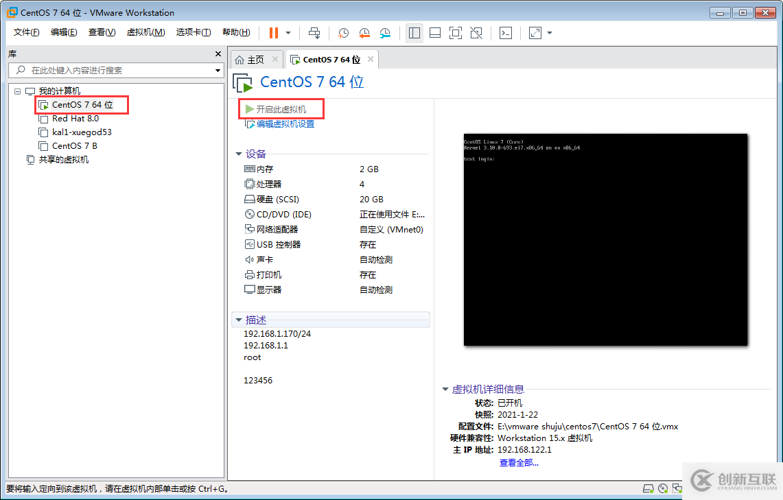The image size is (783, 500).
Task: Revert the VM to its snapshot
Action: [364, 33]
